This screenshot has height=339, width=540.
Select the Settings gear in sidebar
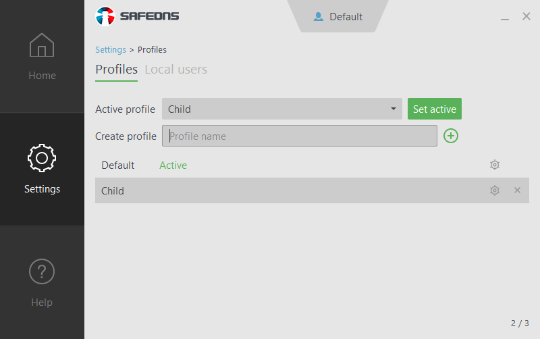pyautogui.click(x=42, y=158)
